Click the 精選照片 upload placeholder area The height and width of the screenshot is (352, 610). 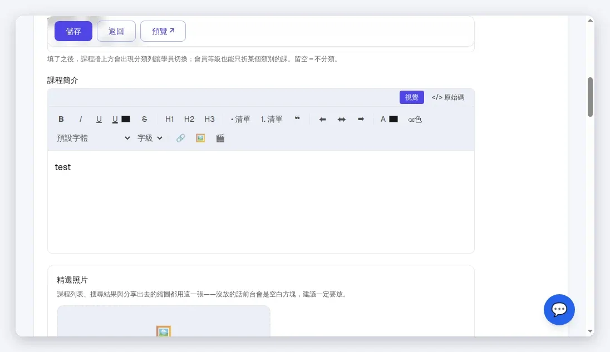point(164,321)
